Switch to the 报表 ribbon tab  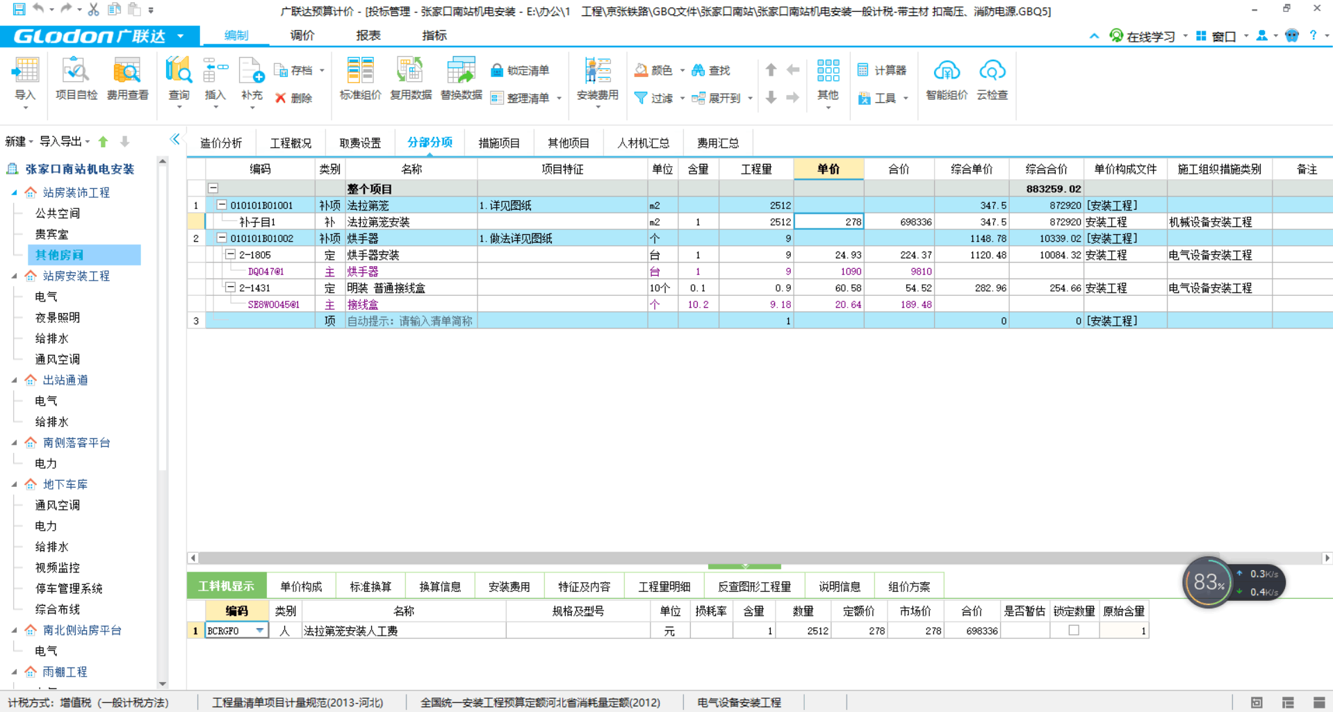[x=368, y=35]
